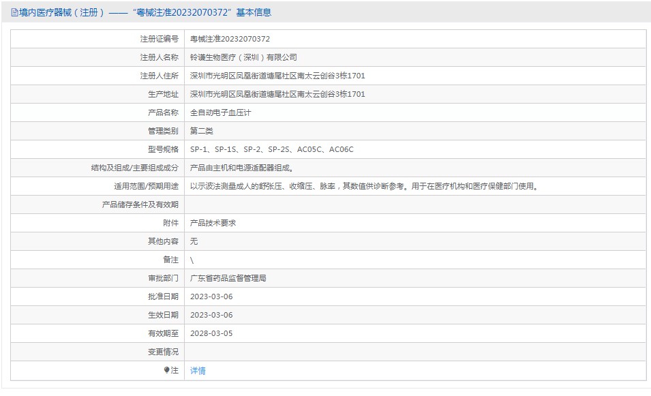
Task: Click expiry date 2028-03-05
Action: click(x=211, y=333)
